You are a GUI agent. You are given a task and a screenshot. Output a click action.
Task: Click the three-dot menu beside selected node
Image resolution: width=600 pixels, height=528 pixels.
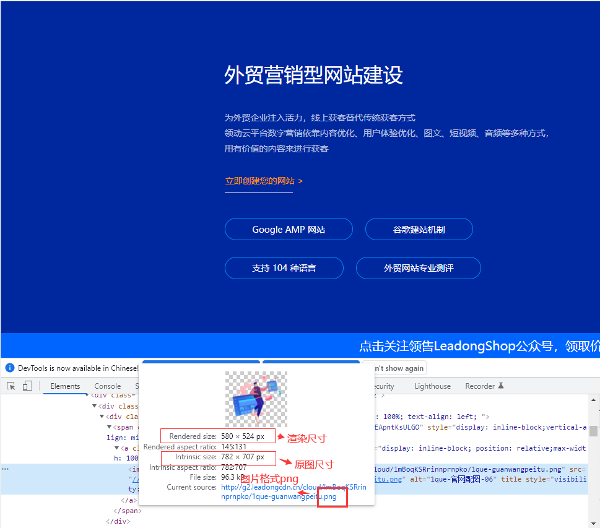5,469
